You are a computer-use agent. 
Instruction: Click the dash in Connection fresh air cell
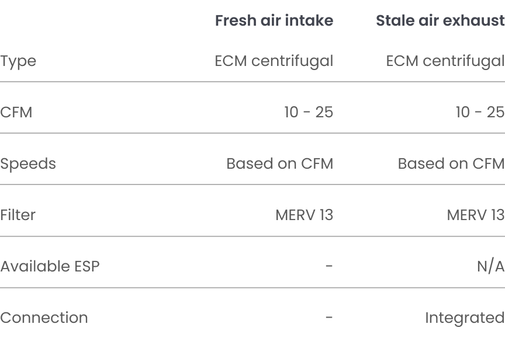[x=329, y=318]
